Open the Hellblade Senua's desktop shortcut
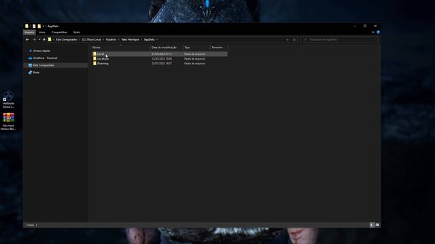Screen dimensions: 435x244 [x=8, y=99]
